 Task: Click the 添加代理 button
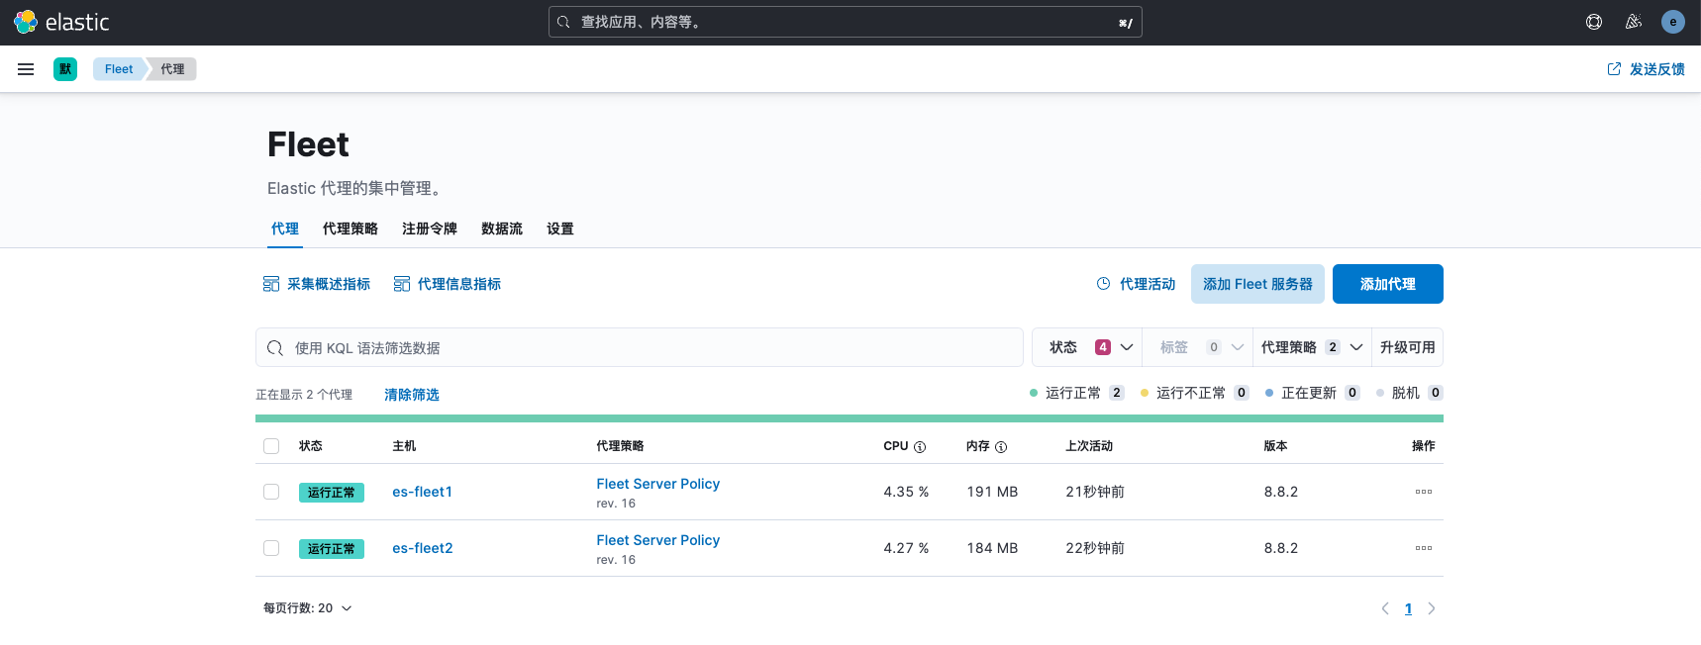[x=1388, y=284]
